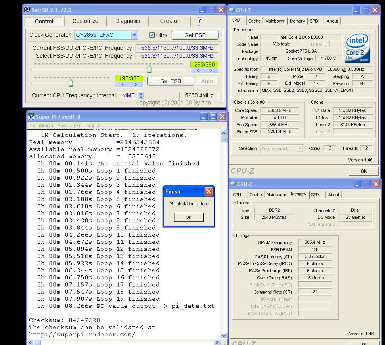Click the DRAM Frequency 565.4 MHz value
This screenshot has width=385, height=345.
click(x=315, y=243)
